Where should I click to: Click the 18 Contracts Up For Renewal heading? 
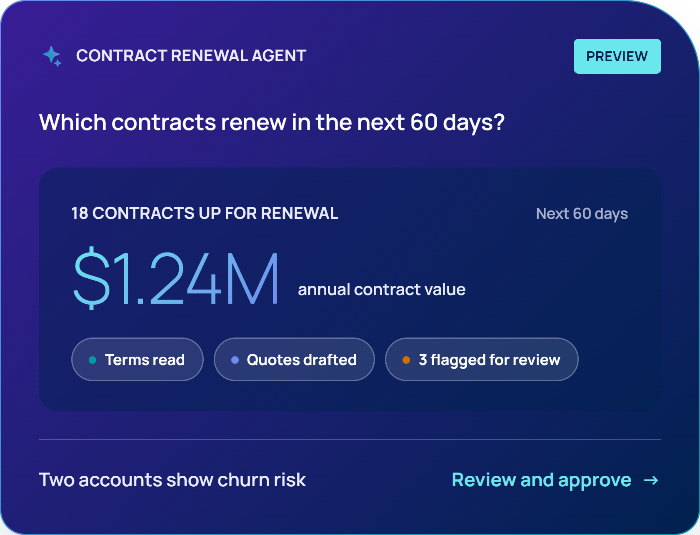[x=205, y=213]
